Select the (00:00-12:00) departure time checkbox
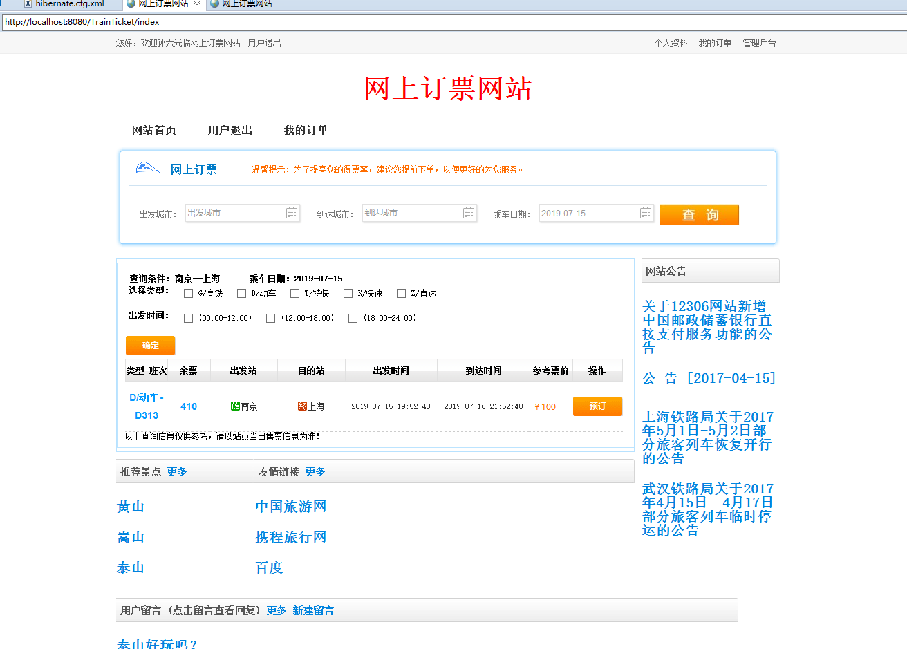This screenshot has width=907, height=649. (x=187, y=317)
